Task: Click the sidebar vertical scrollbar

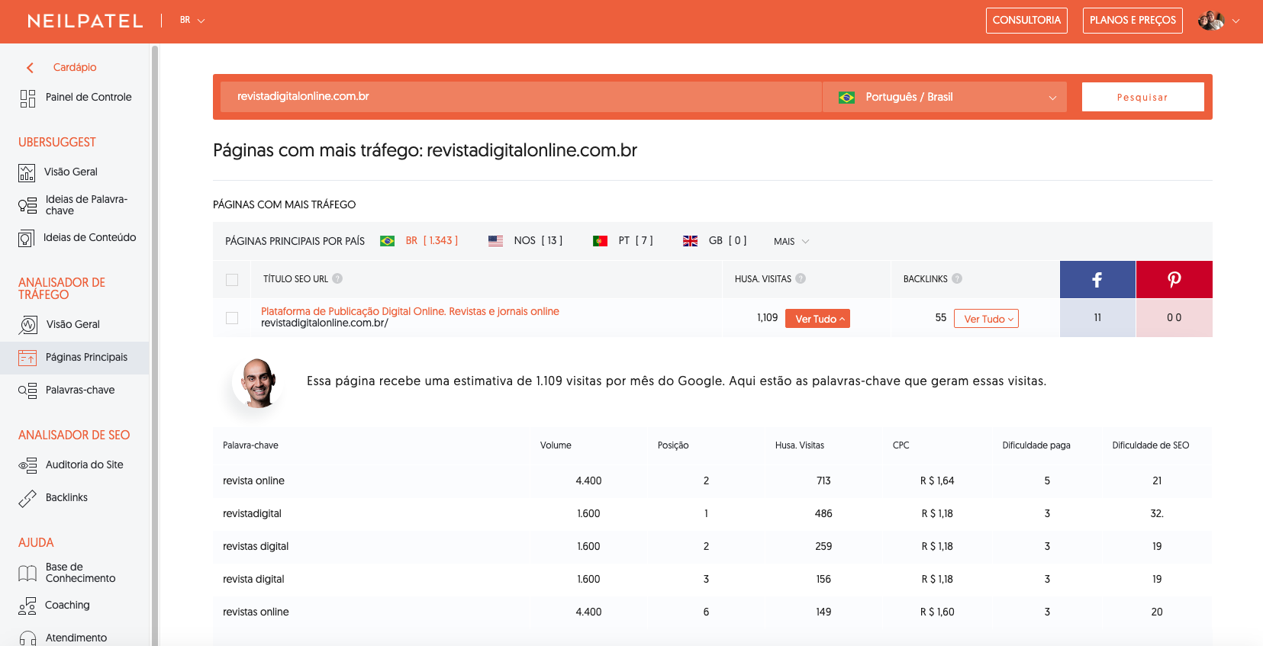Action: coord(155,345)
